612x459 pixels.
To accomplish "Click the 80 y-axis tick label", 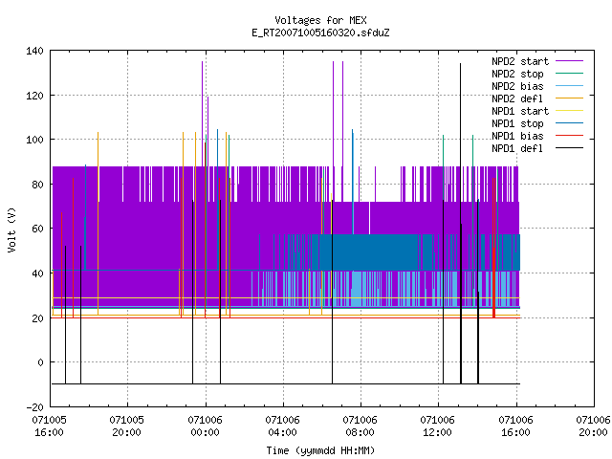I will 37,185.
